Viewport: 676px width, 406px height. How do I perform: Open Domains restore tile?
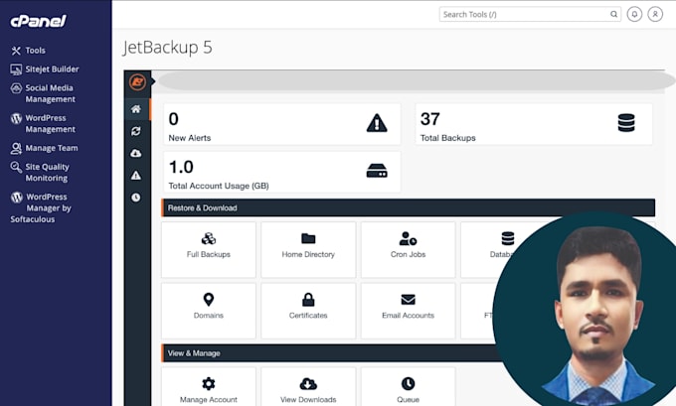(x=209, y=311)
